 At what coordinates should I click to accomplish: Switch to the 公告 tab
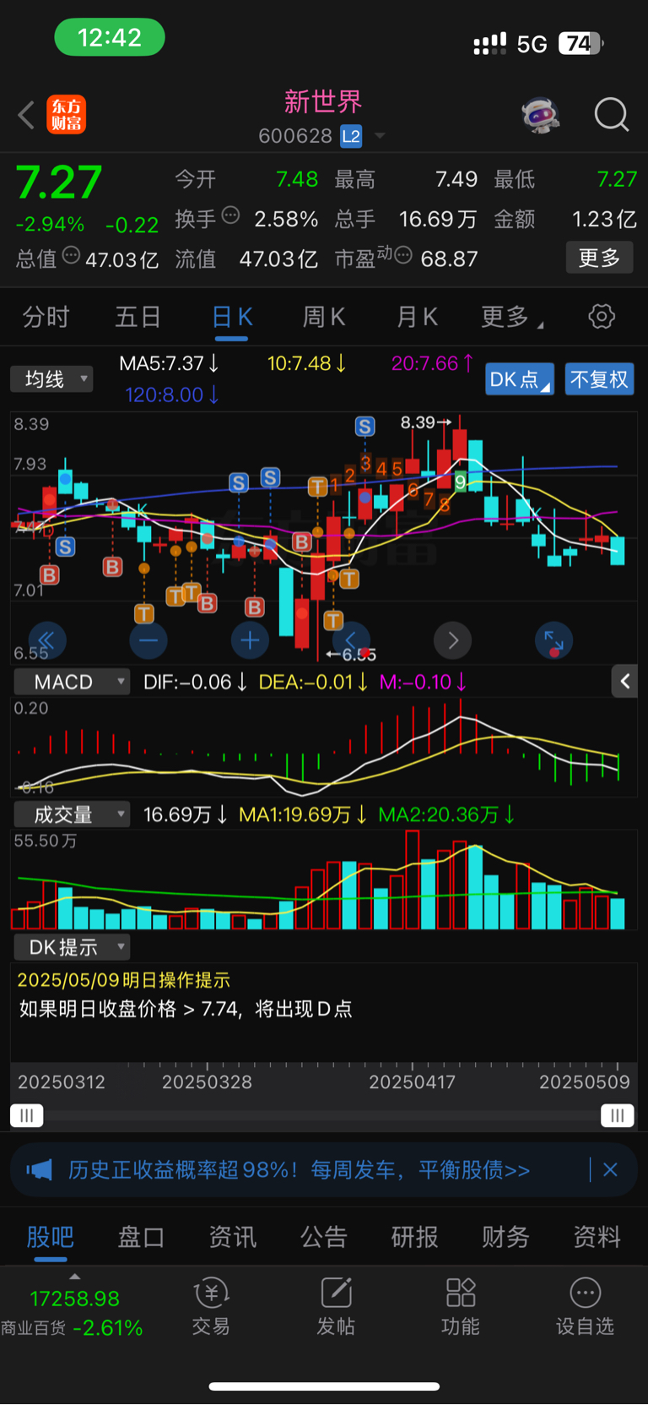click(324, 1237)
